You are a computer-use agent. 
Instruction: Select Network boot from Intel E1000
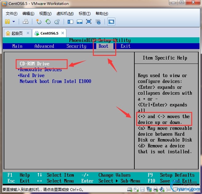click(55, 81)
